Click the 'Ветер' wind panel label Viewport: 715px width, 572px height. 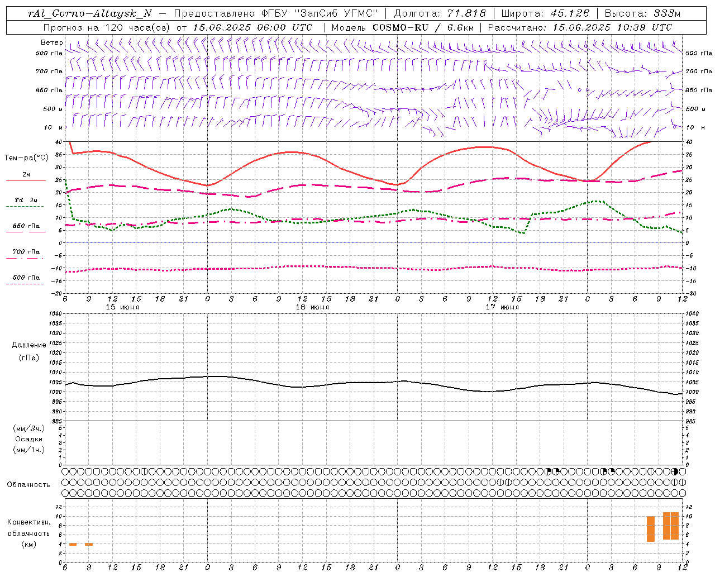point(51,42)
